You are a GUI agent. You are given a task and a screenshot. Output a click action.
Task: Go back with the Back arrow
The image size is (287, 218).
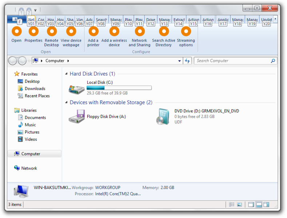click(13, 61)
